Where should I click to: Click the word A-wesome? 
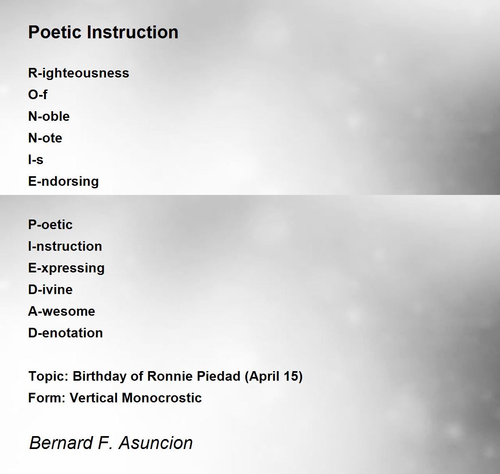62,311
